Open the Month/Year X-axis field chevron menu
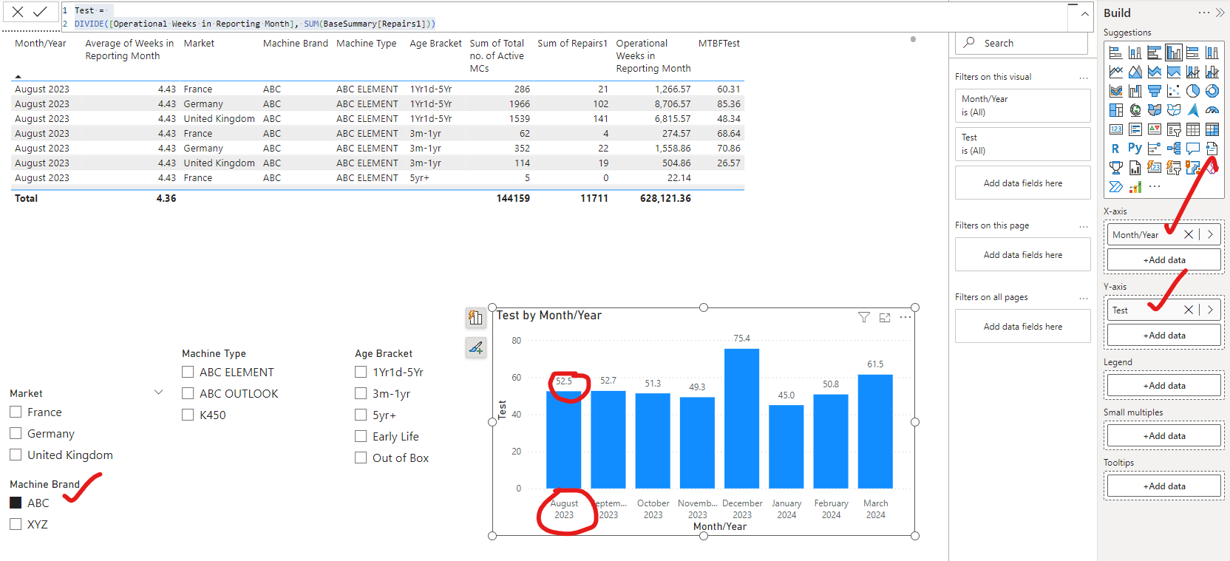 point(1210,234)
